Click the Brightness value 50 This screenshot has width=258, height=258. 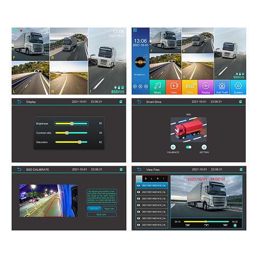click(101, 123)
